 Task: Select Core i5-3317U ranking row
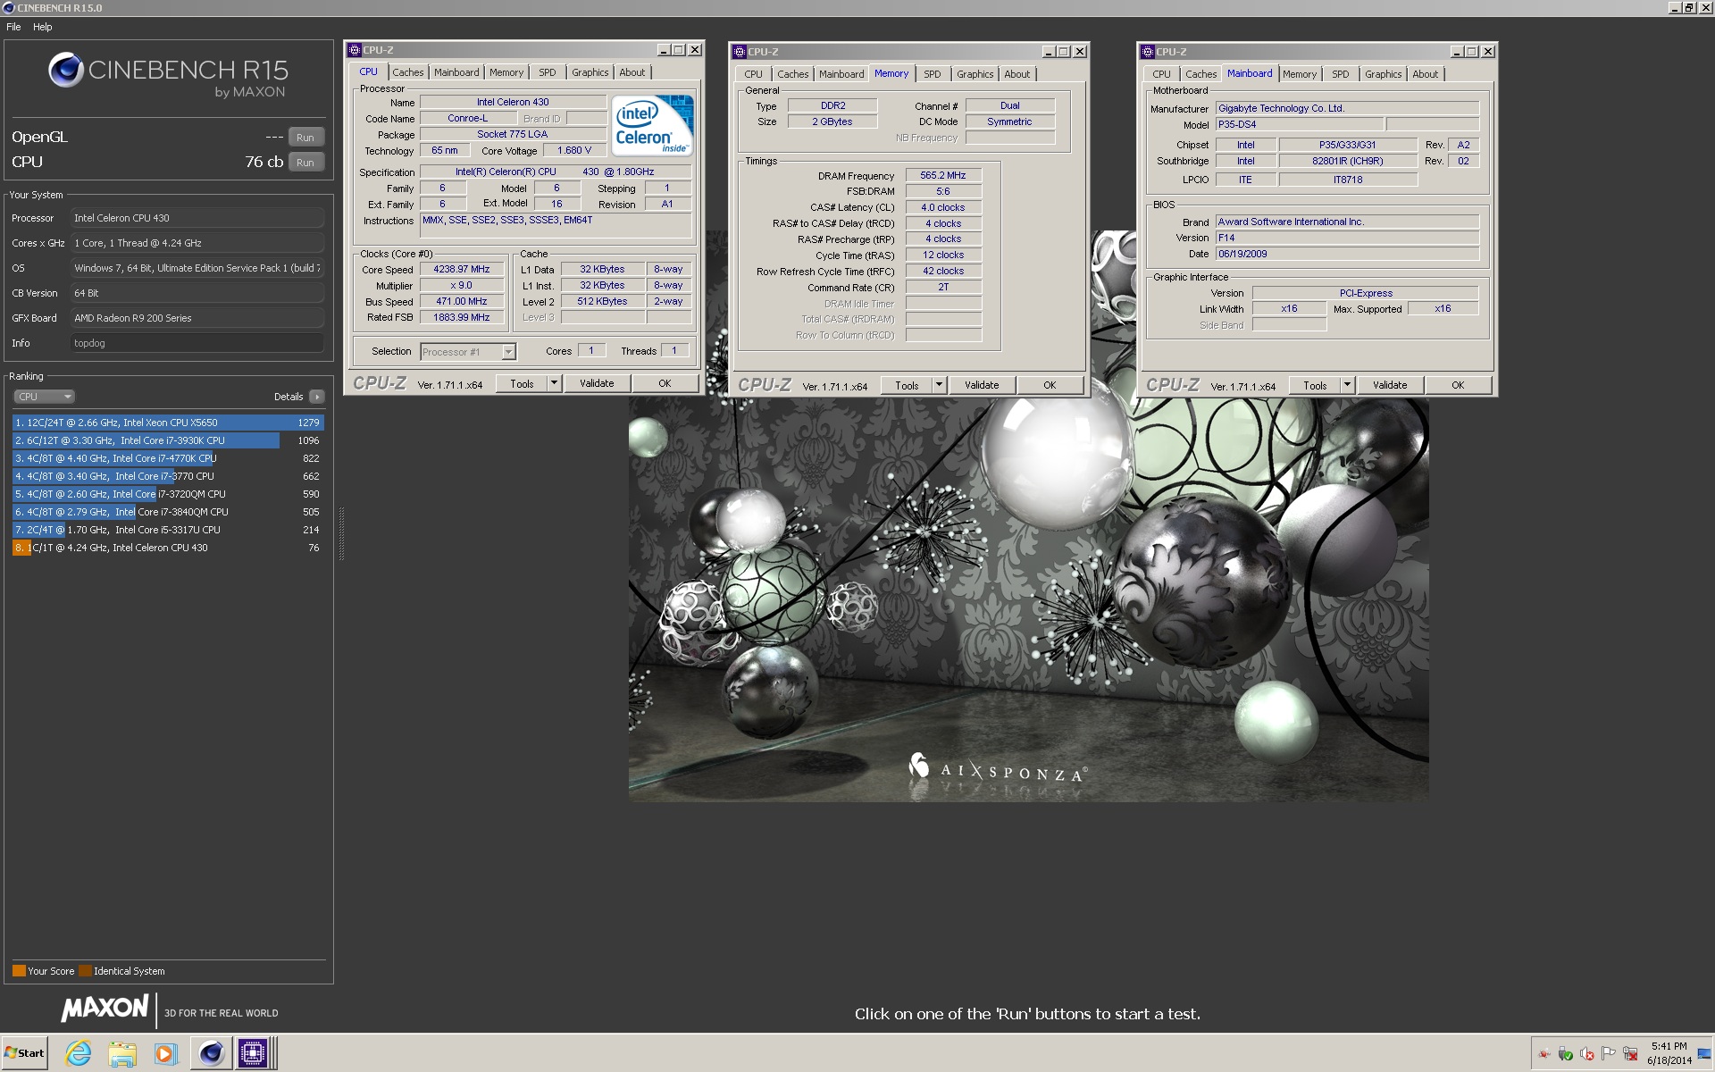[168, 530]
